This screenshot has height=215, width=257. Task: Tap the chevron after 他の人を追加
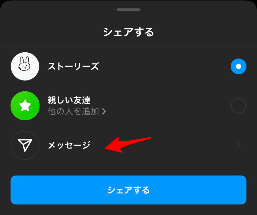(x=104, y=112)
